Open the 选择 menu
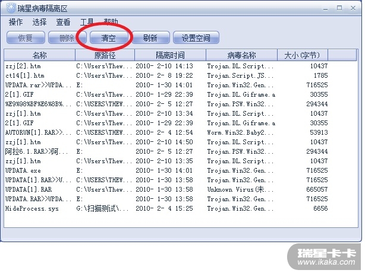Image resolution: width=365 pixels, height=273 pixels. [39, 23]
